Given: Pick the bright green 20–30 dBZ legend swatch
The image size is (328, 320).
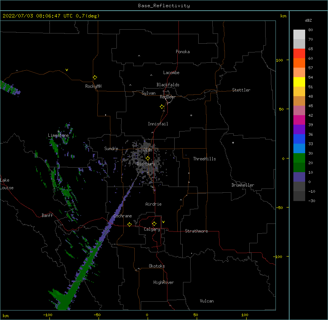Looking at the screenshot, I should click(299, 158).
